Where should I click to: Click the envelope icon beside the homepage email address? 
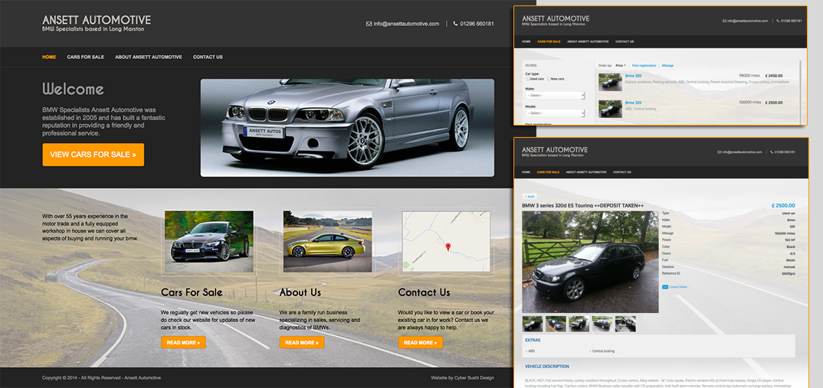[369, 24]
